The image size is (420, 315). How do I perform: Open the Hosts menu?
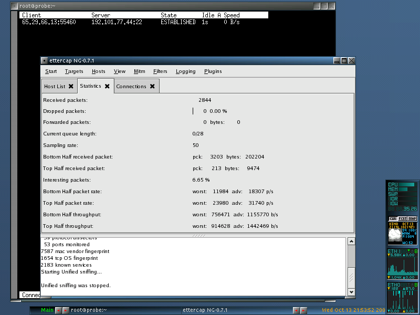[x=99, y=71]
